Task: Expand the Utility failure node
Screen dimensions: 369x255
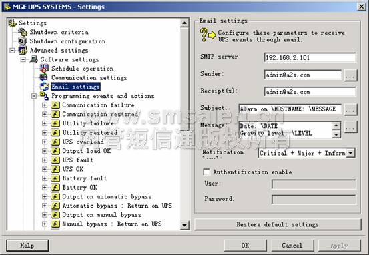Action: 45,123
